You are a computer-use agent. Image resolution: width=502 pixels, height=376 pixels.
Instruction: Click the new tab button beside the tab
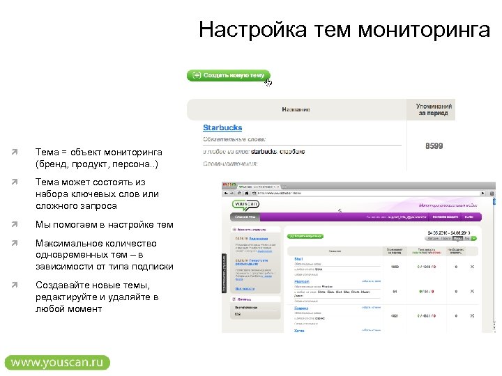(x=284, y=186)
